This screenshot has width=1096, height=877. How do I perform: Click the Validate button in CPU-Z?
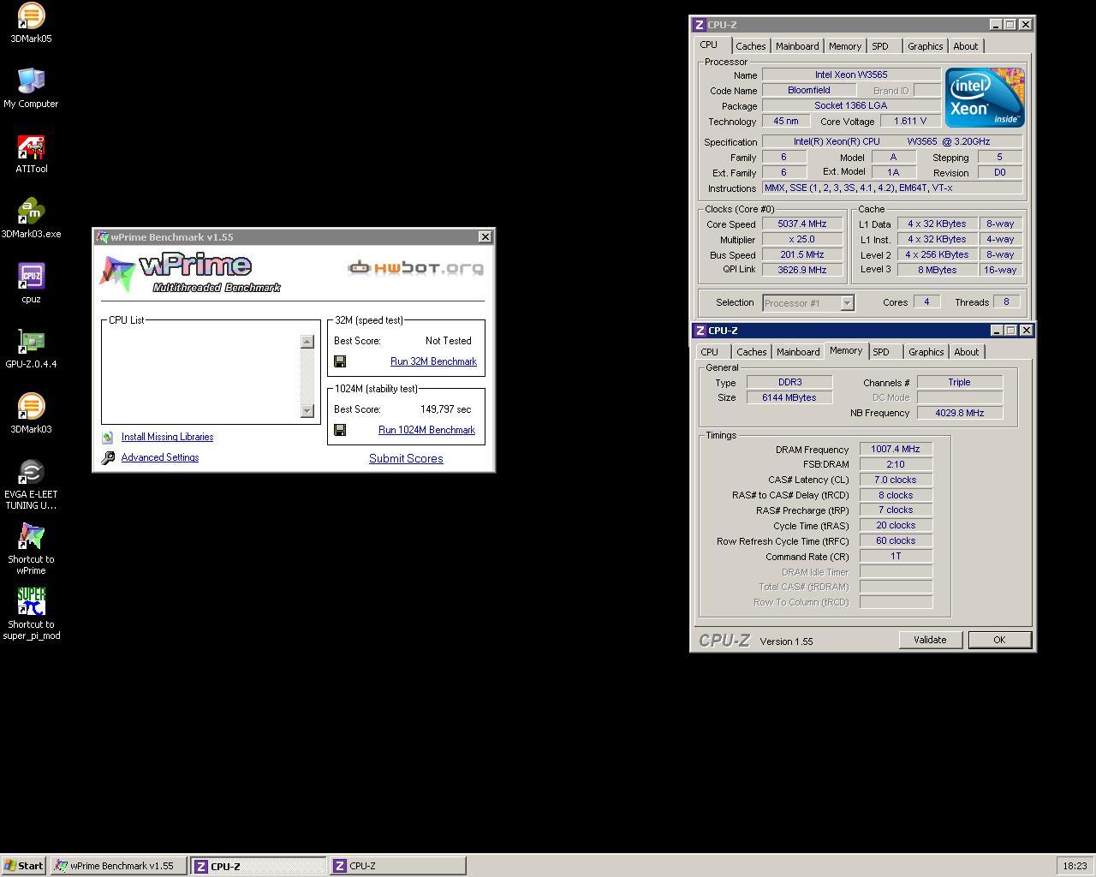[x=930, y=640]
